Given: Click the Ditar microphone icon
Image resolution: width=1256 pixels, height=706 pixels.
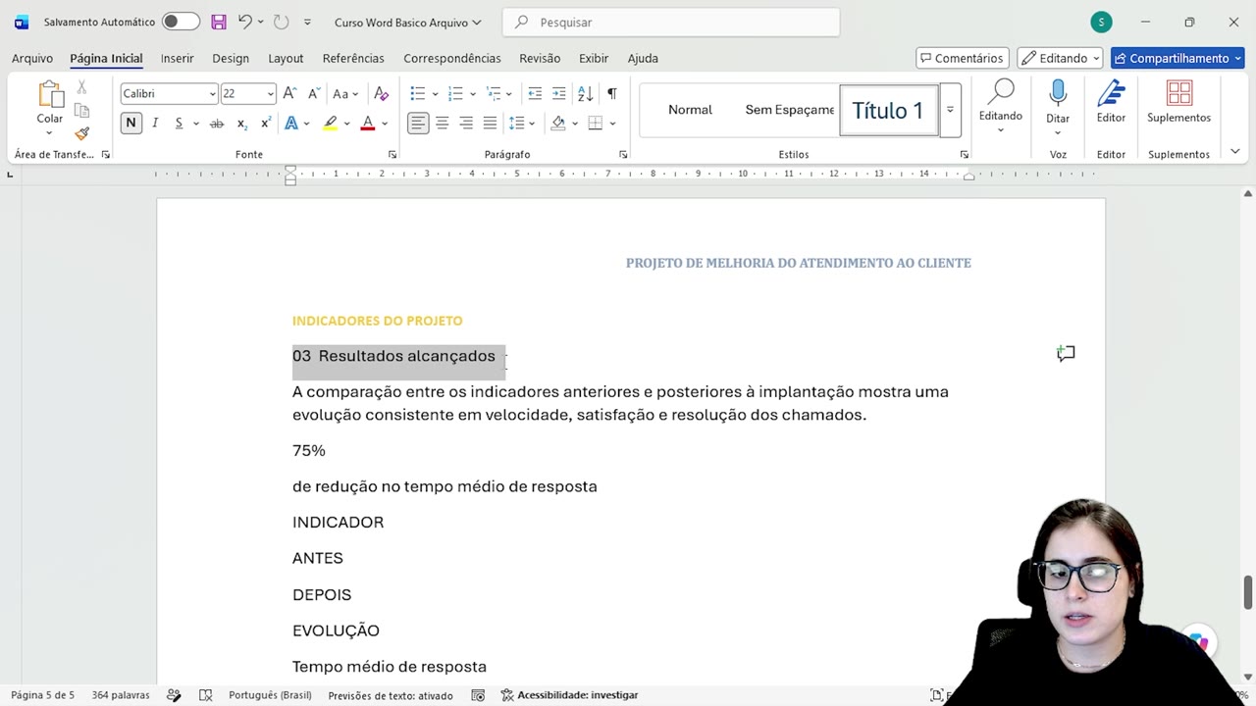Looking at the screenshot, I should pyautogui.click(x=1058, y=93).
